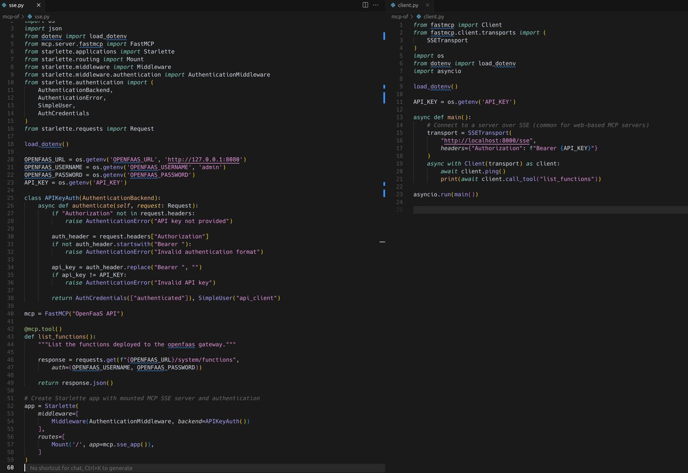Click line number 25 in client.py
The image size is (688, 473).
[x=400, y=210]
